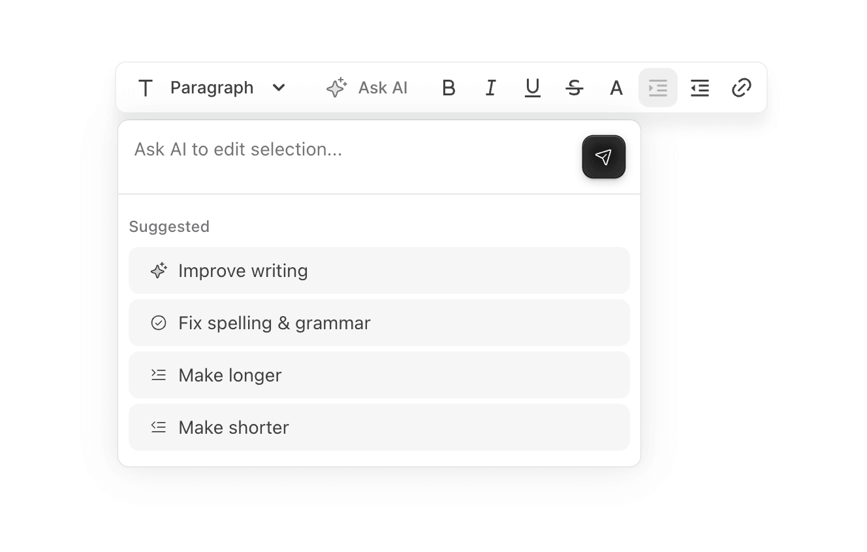Apply italic formatting
The width and height of the screenshot is (867, 552).
click(x=490, y=88)
